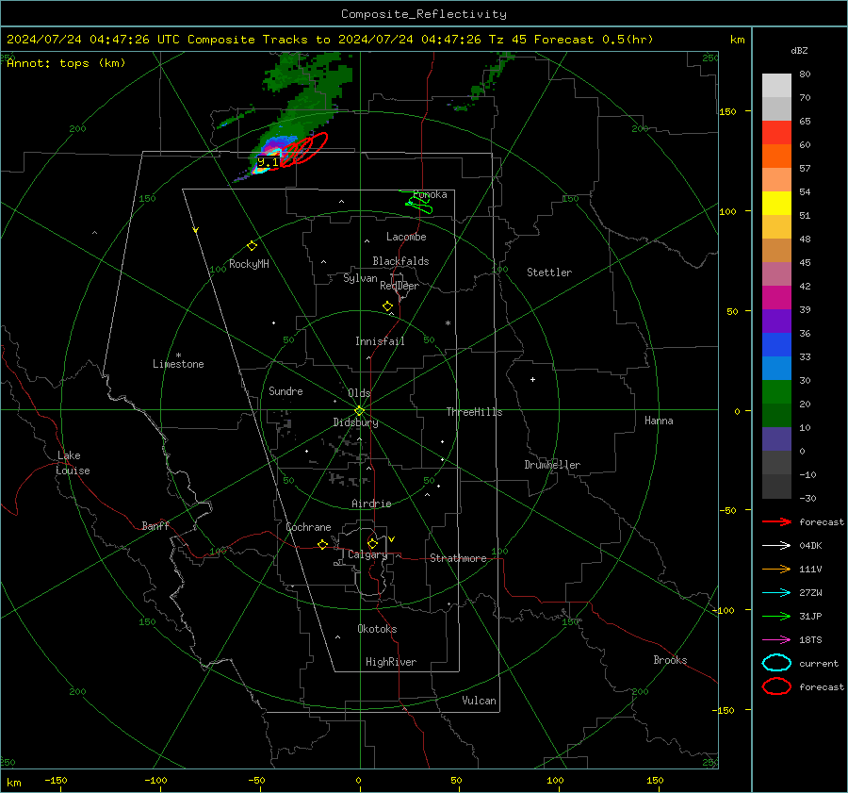Click the red forecast ellipse legend symbol
The image size is (848, 793).
point(776,686)
